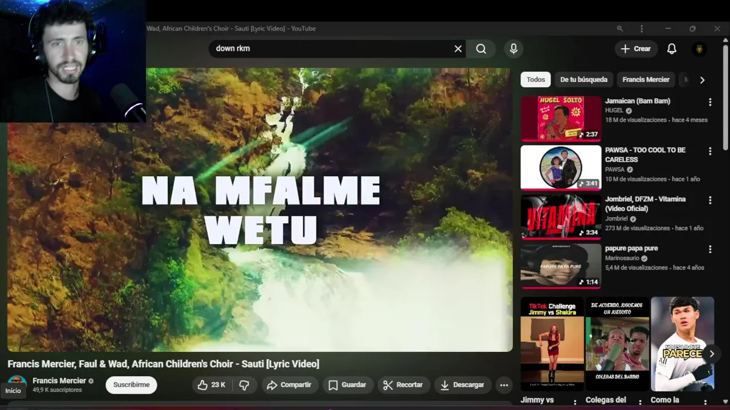Open PAWSA - TOO COOL TO BE CARELESS title
Viewport: 730px width, 410px height.
click(x=645, y=155)
